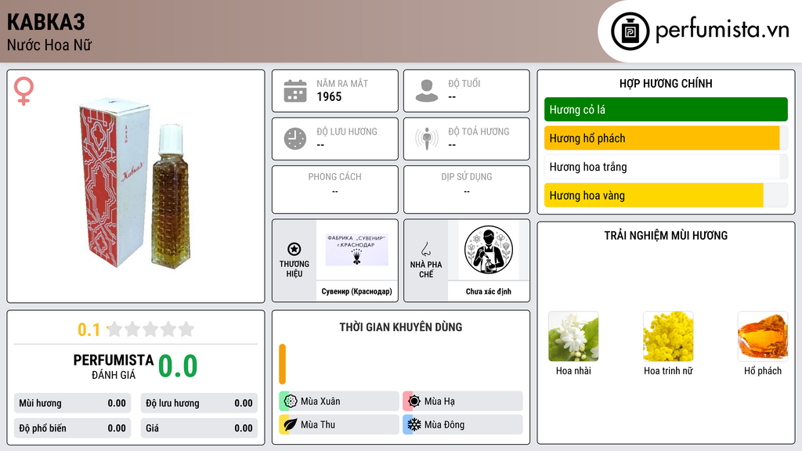Click the sun icon for Mùa Hạ
Screen dimensions: 802x451
[x=414, y=402]
